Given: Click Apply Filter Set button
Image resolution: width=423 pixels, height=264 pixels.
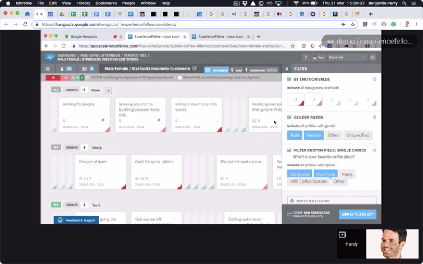Looking at the screenshot, I should [358, 214].
